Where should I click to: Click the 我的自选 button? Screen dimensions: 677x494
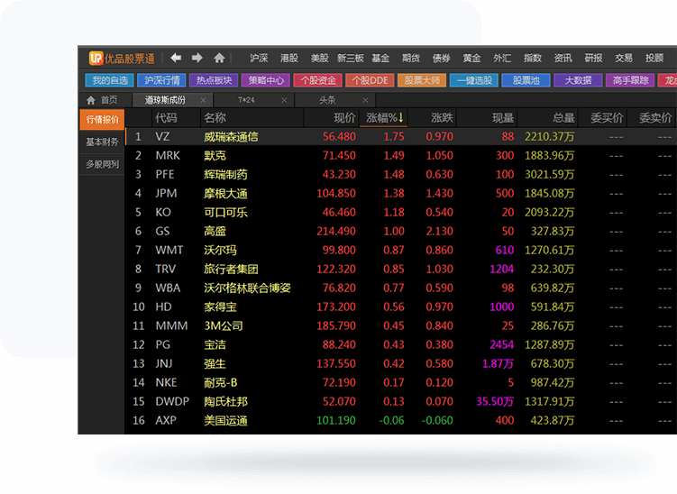(110, 80)
